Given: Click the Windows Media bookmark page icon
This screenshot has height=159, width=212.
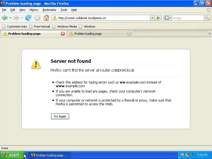Looking at the screenshot, I should [x=54, y=26].
